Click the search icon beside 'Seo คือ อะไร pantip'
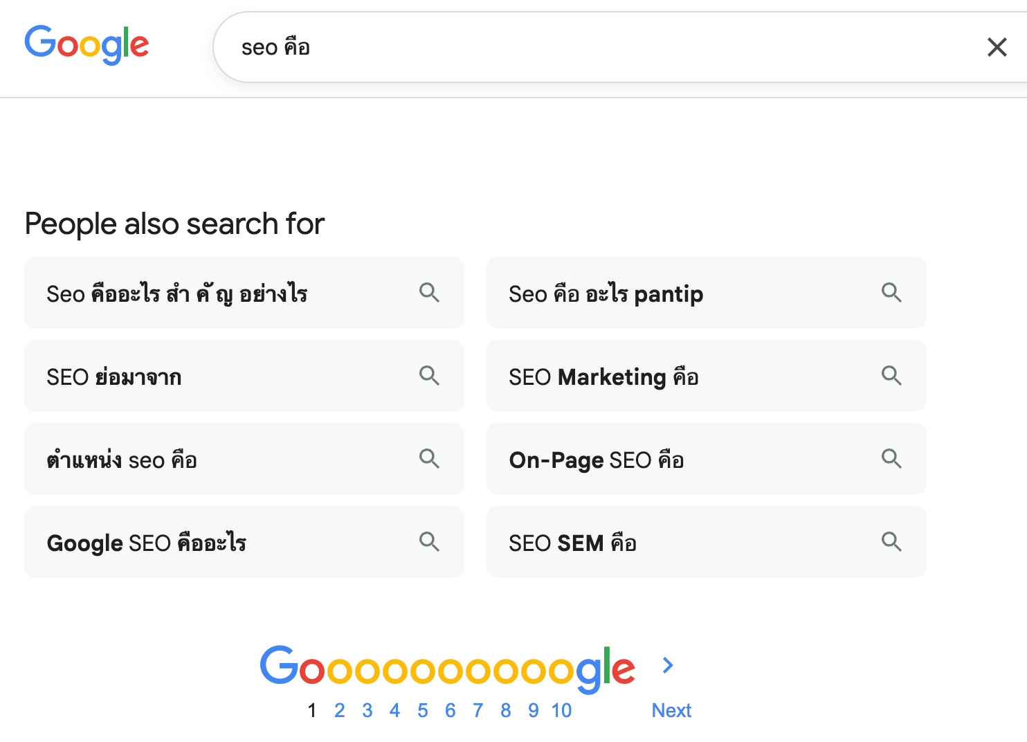Screen dimensions: 1027x742 [x=891, y=293]
